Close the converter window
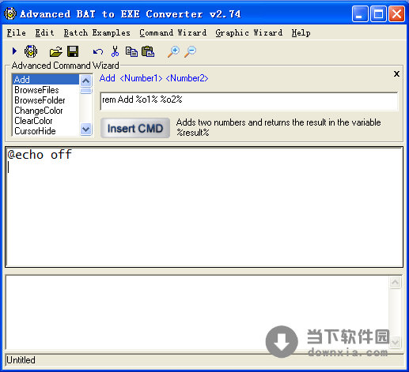 coord(397,14)
